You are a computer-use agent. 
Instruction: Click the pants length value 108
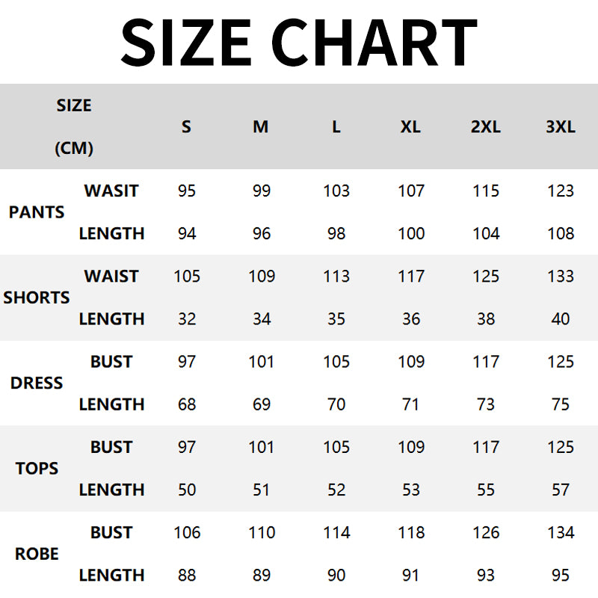point(561,233)
